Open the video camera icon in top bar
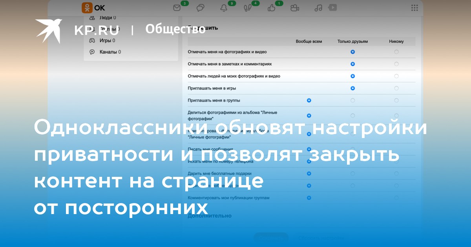 [x=295, y=7]
